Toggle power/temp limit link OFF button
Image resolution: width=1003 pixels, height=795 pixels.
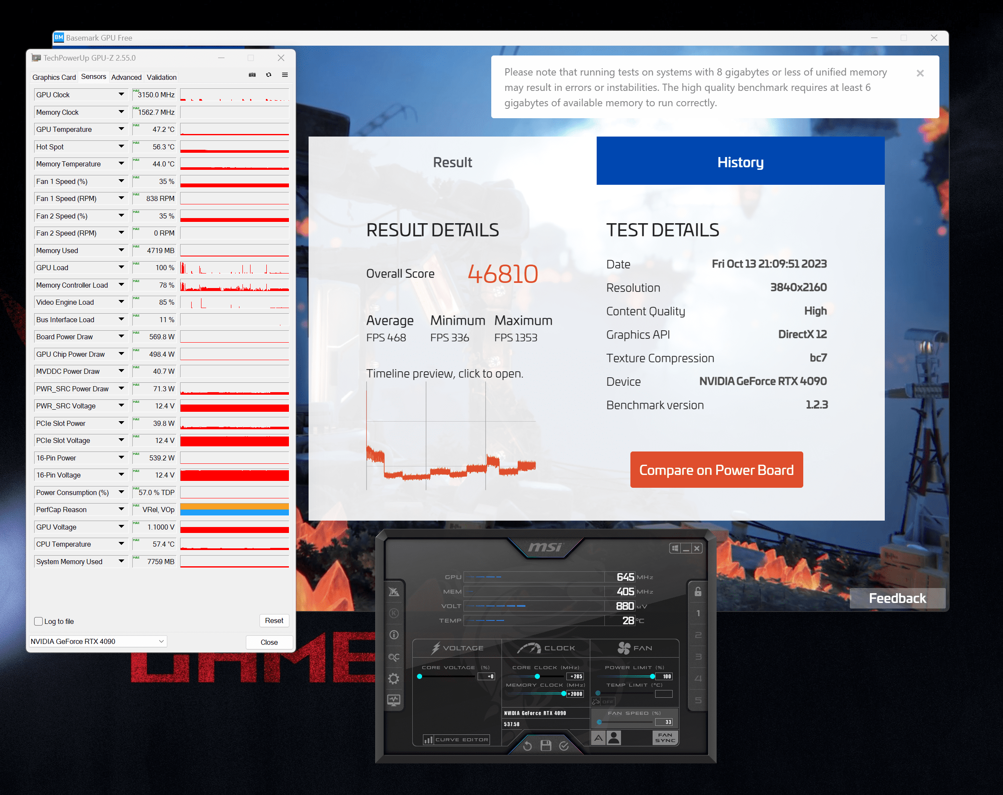(604, 702)
